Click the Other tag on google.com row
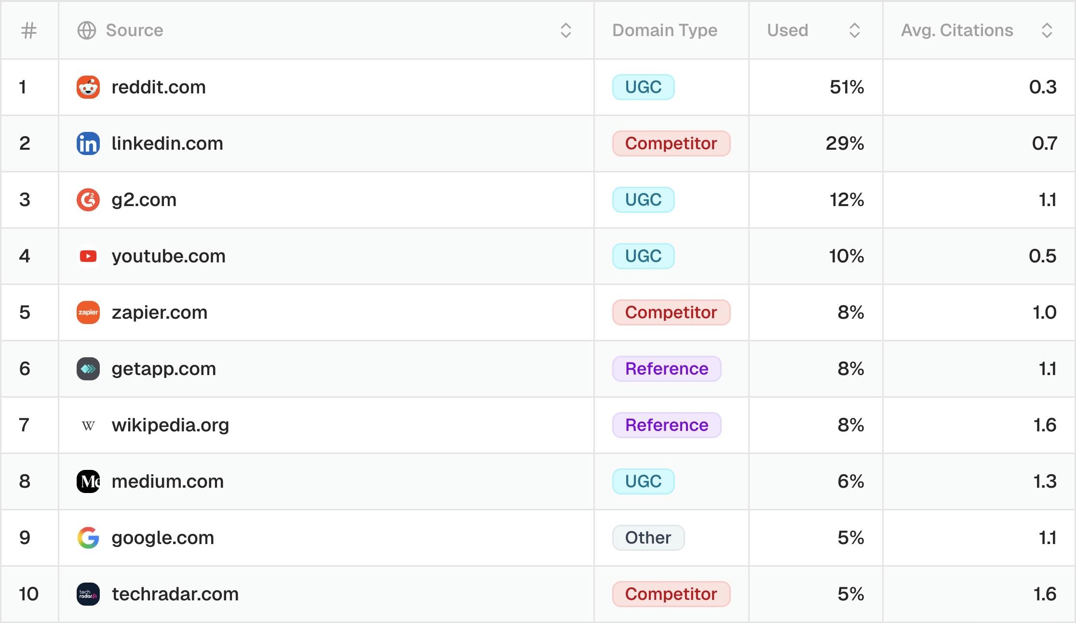The width and height of the screenshot is (1076, 623). [648, 538]
